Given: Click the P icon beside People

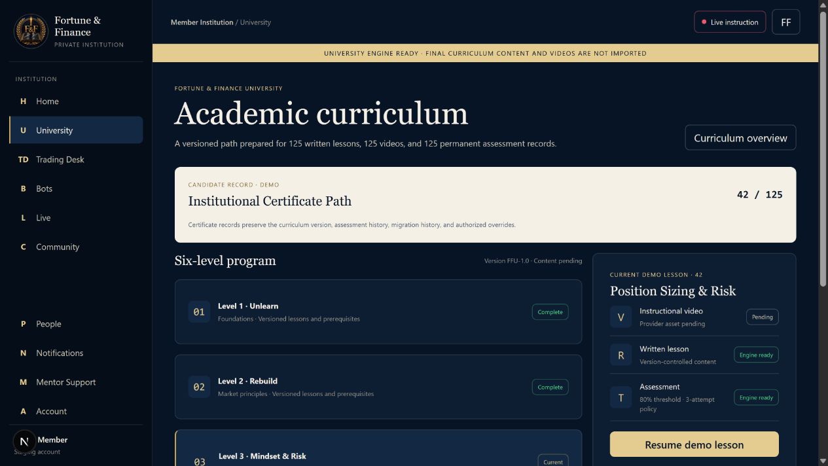Looking at the screenshot, I should click(x=24, y=324).
